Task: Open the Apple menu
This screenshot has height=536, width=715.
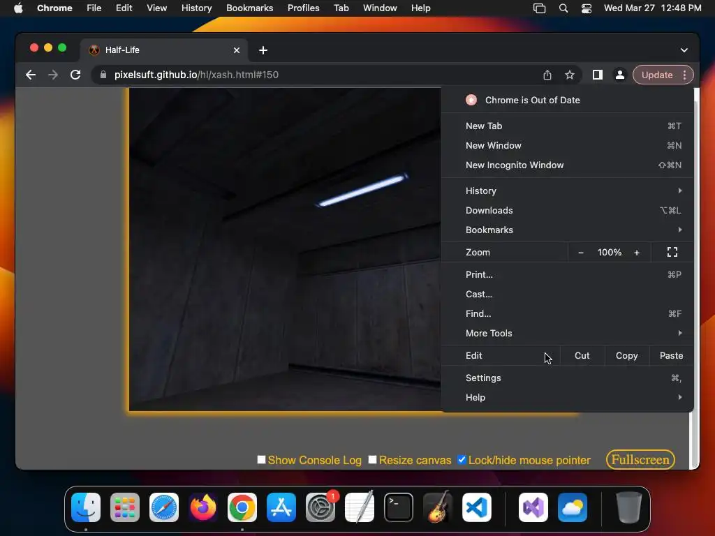Action: (x=18, y=8)
